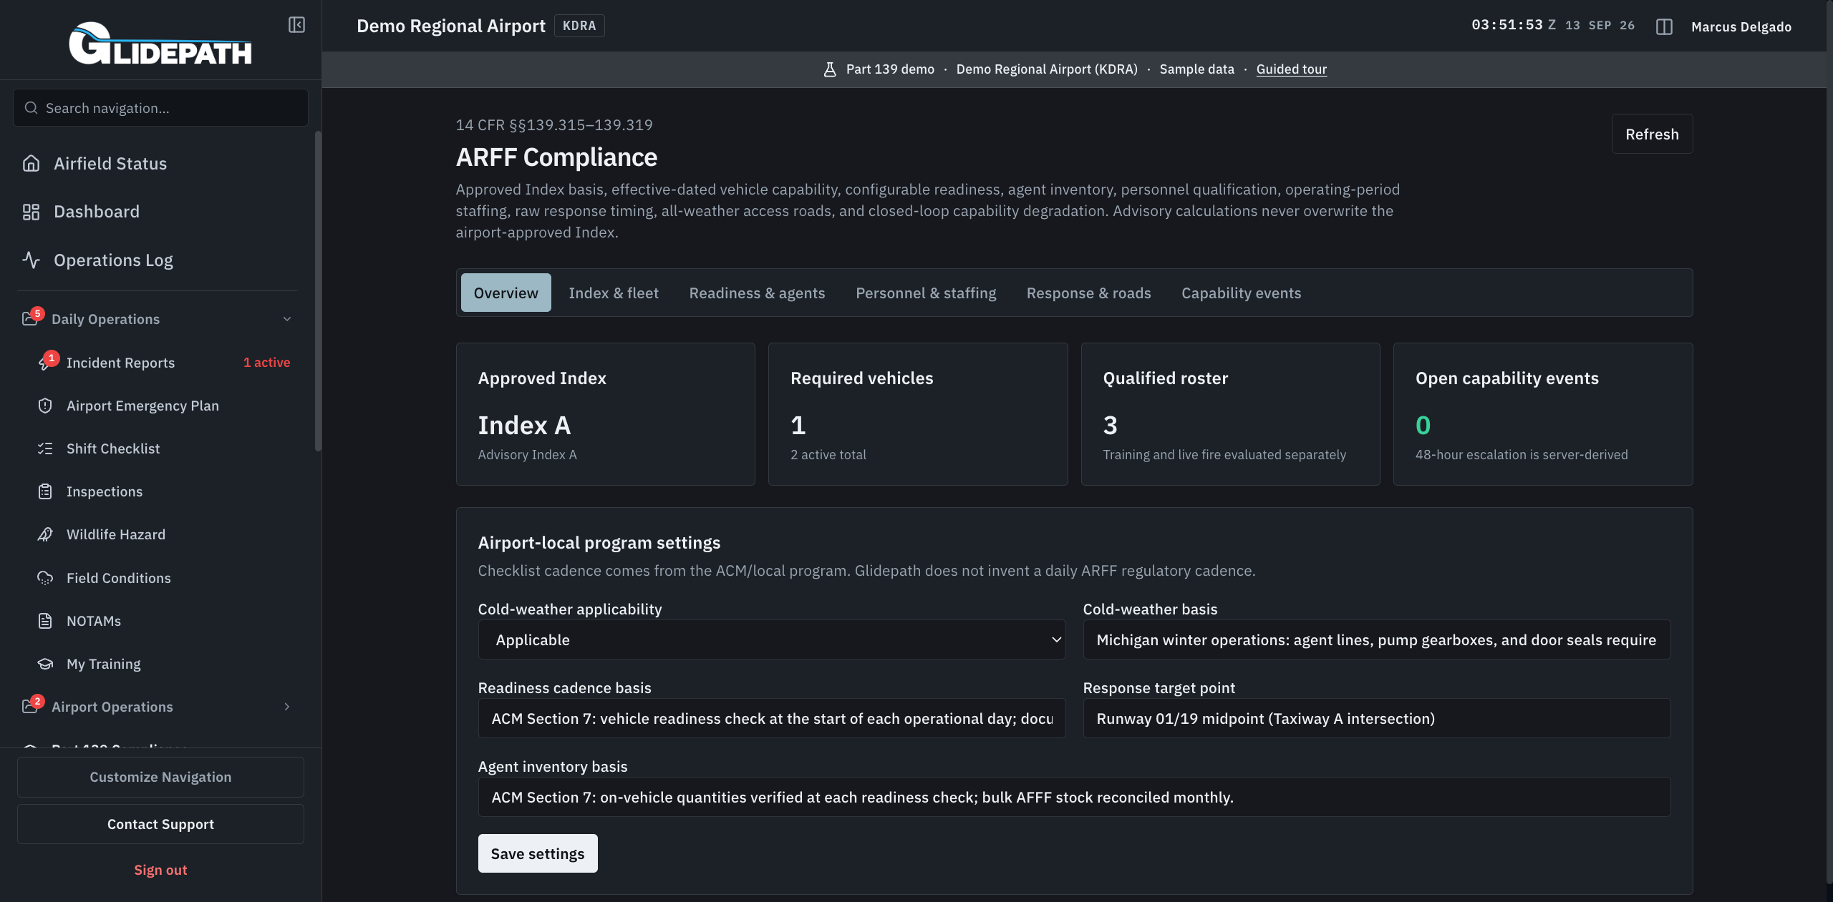Switch to the Overview tab
Image resolution: width=1833 pixels, height=902 pixels.
click(506, 293)
